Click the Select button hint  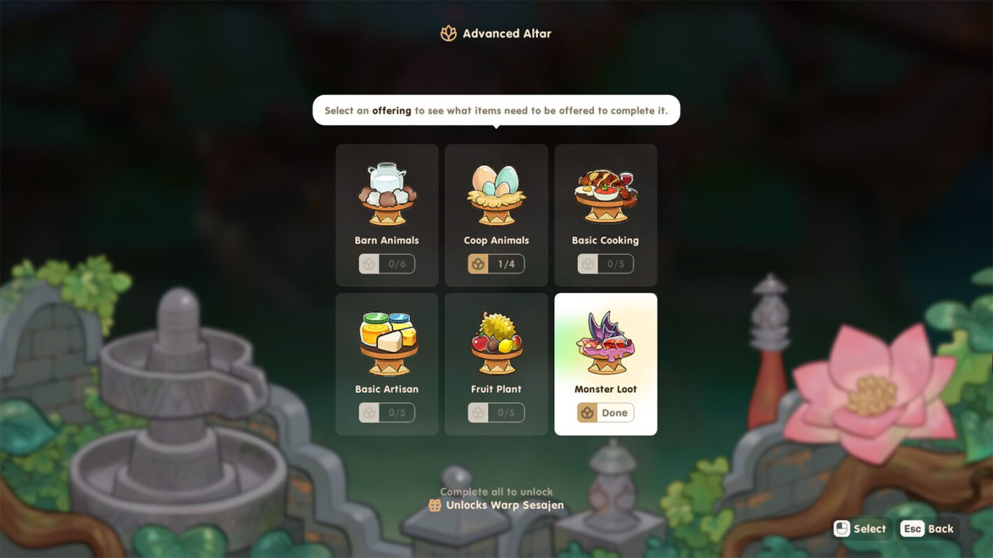[862, 529]
